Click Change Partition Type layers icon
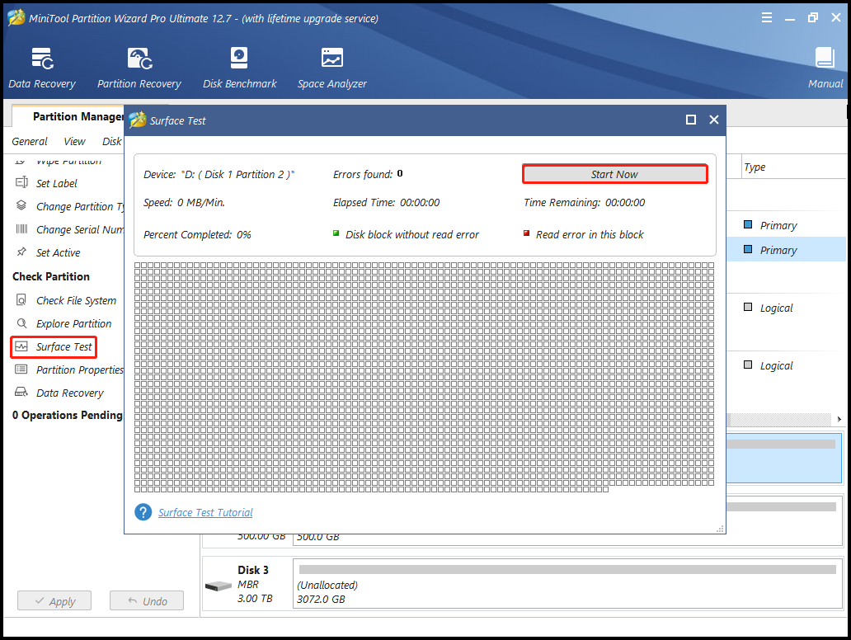 click(21, 205)
